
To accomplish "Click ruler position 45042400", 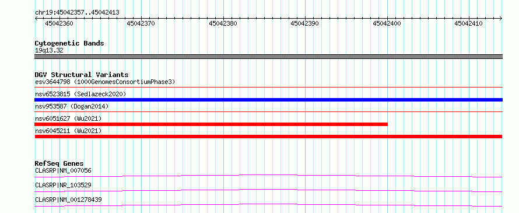I will point(387,23).
